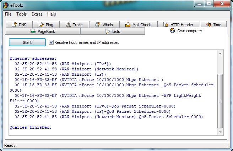The width and height of the screenshot is (233, 151).
Task: Click '(Network Monitor)-QoS Packet Scheduler-0000)' line
Action: 109,117
